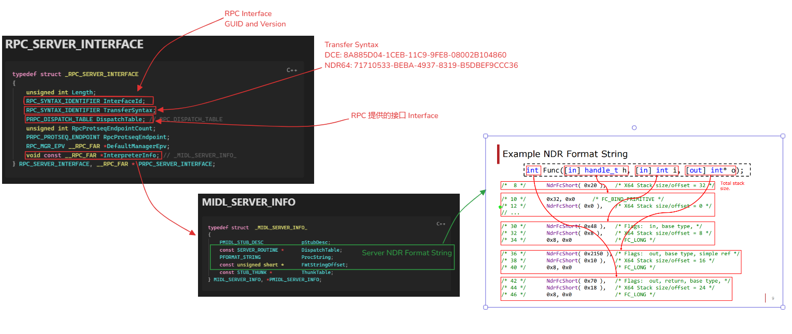
Task: Click the green connection dot on the NDR image edge
Action: (x=500, y=207)
